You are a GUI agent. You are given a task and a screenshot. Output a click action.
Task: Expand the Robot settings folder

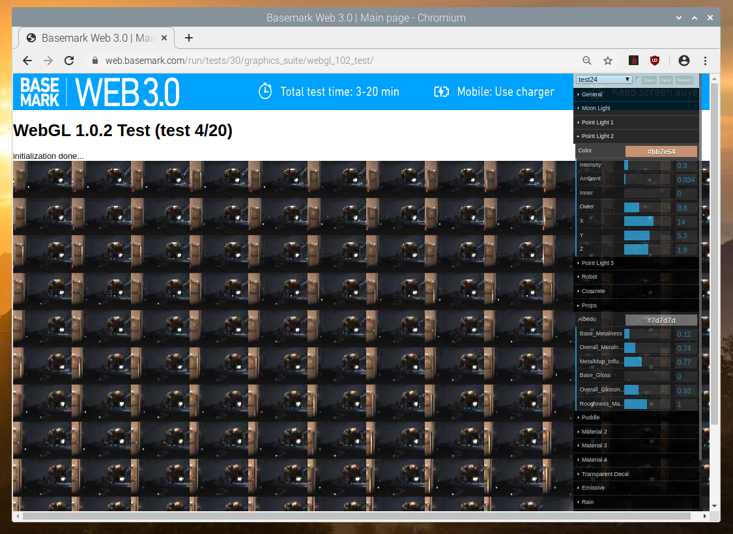[x=589, y=277]
